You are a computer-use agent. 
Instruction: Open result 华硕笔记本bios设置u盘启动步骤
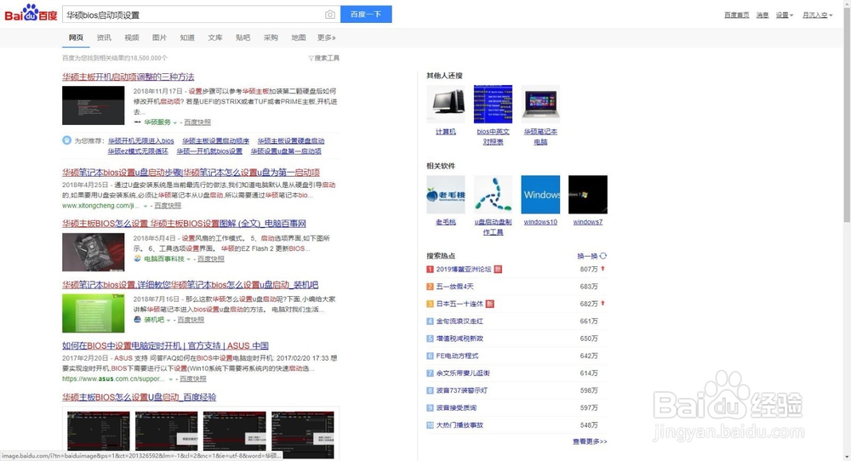191,173
